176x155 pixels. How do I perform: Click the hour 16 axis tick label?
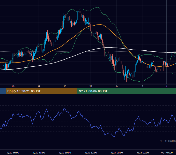click(13, 87)
